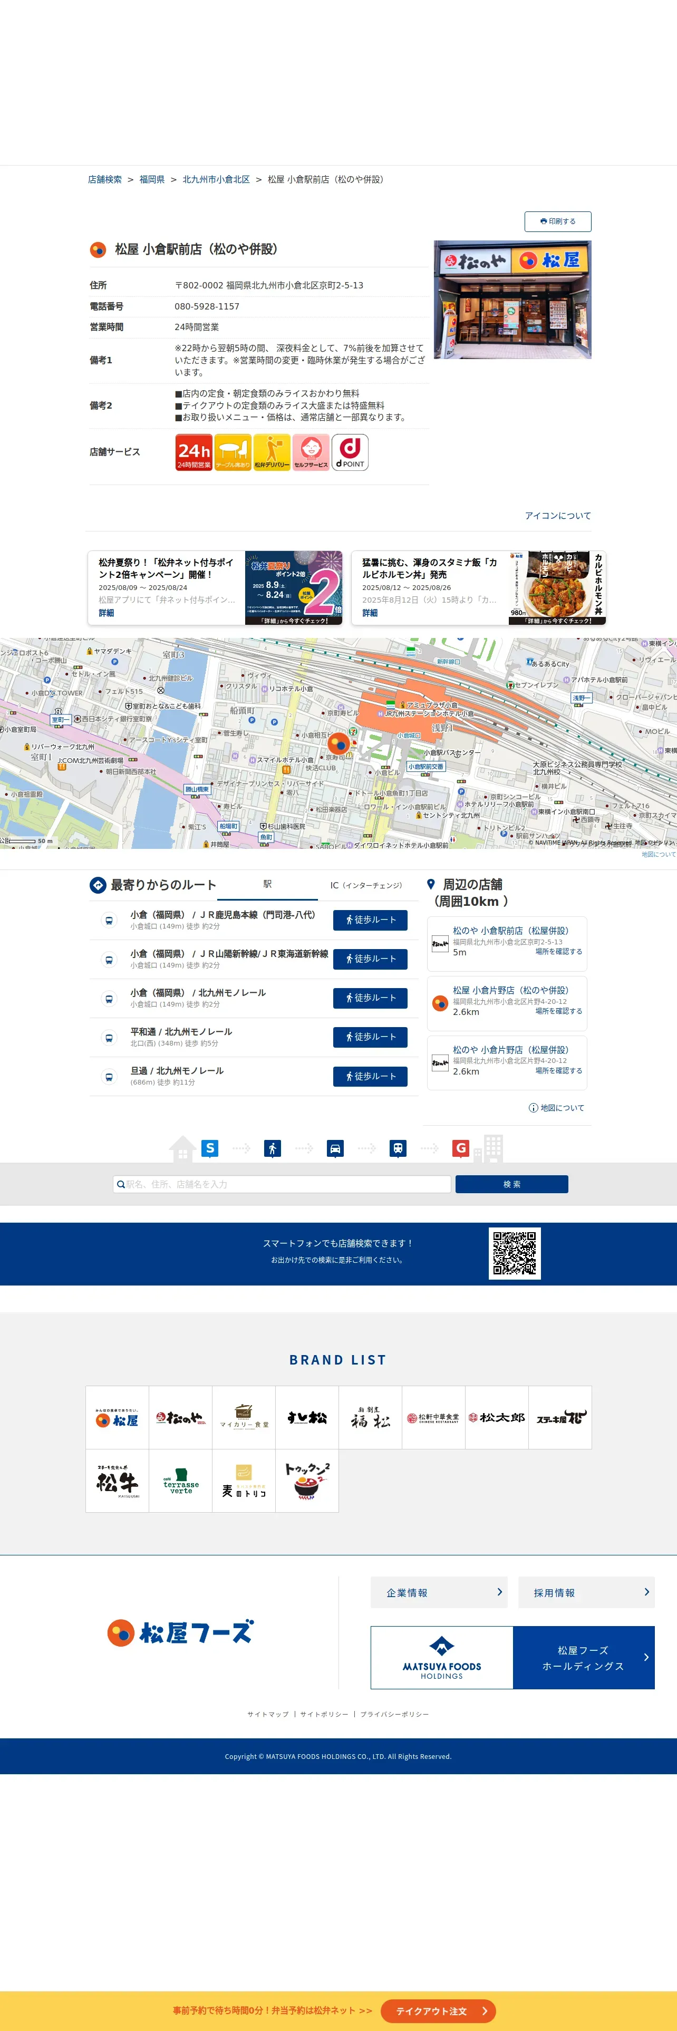Image resolution: width=677 pixels, height=2031 pixels.
Task: Open the サイトポリシー footer link
Action: (x=324, y=1714)
